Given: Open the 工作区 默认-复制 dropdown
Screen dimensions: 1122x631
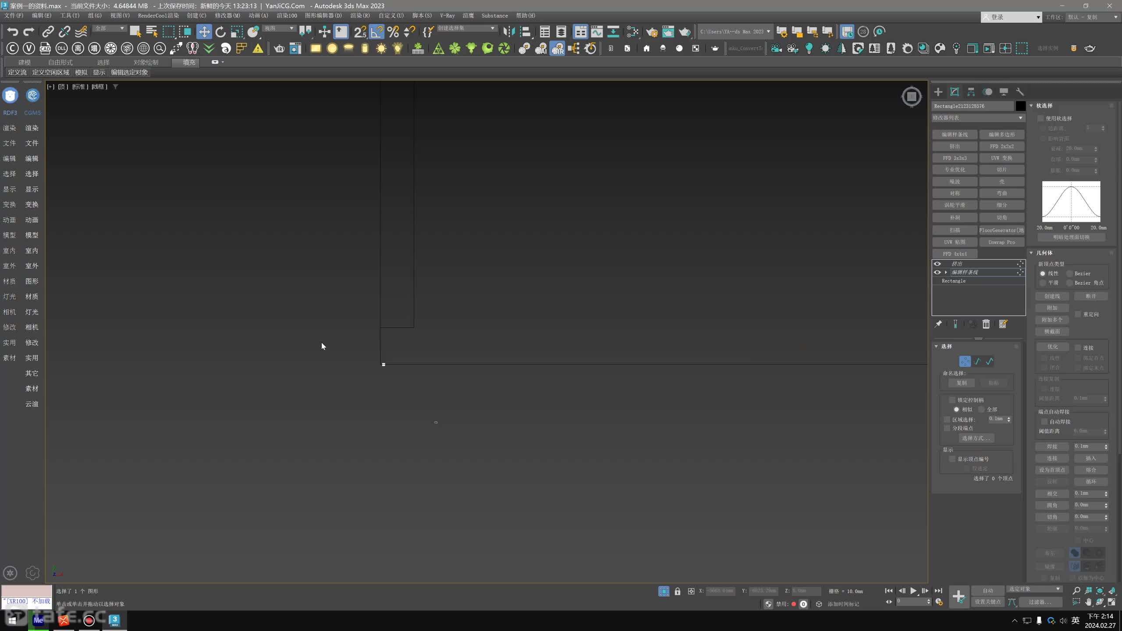Looking at the screenshot, I should coord(1092,17).
